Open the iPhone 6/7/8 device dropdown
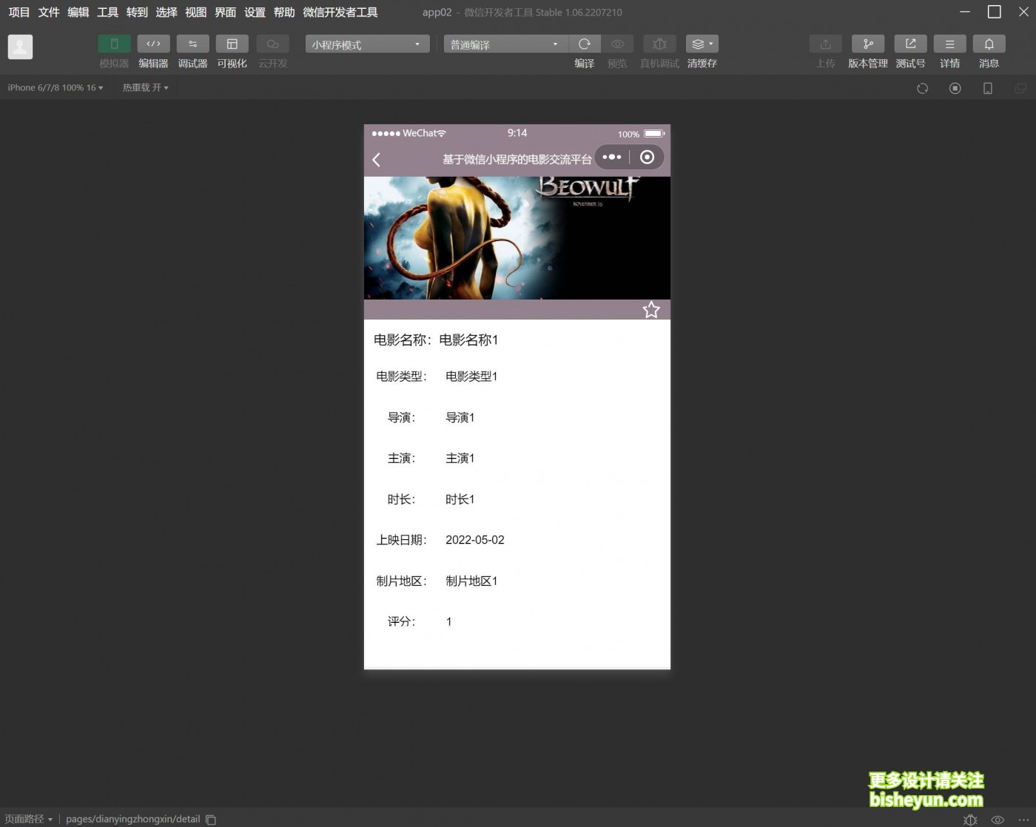Image resolution: width=1036 pixels, height=827 pixels. [x=55, y=87]
